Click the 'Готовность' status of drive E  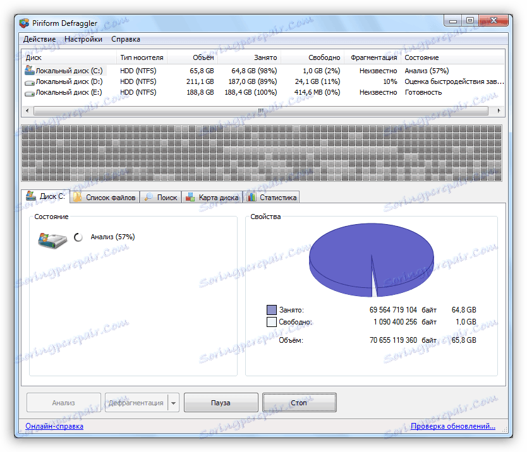pos(423,92)
